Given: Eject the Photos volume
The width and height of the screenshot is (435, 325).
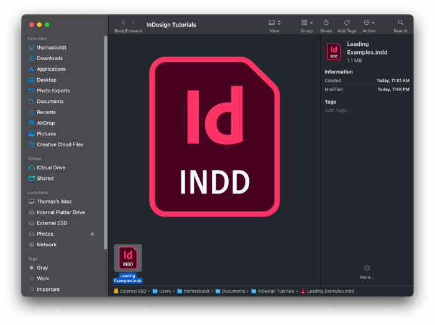Looking at the screenshot, I should [92, 234].
